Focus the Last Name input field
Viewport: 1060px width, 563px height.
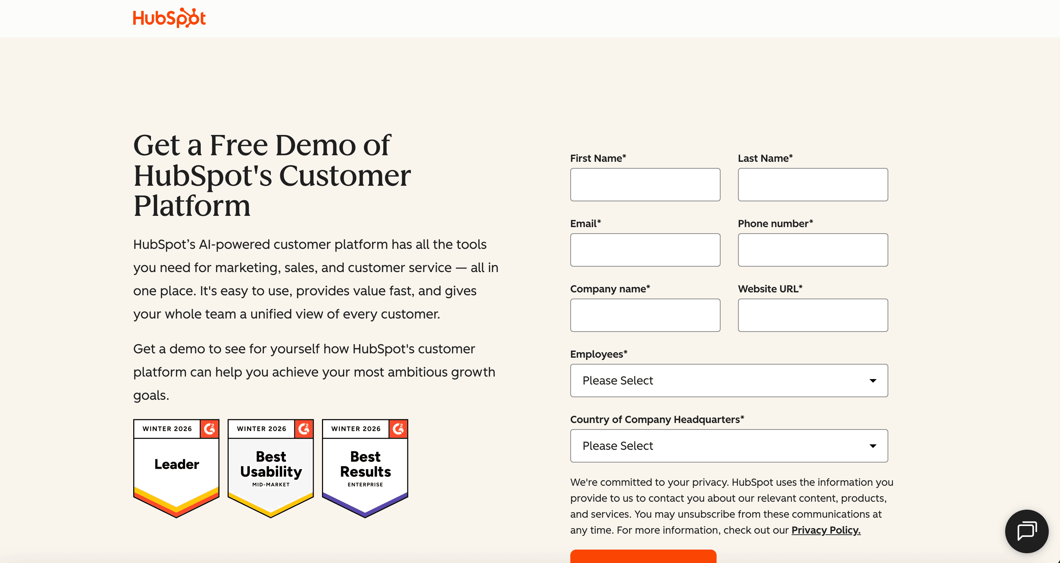pos(813,185)
